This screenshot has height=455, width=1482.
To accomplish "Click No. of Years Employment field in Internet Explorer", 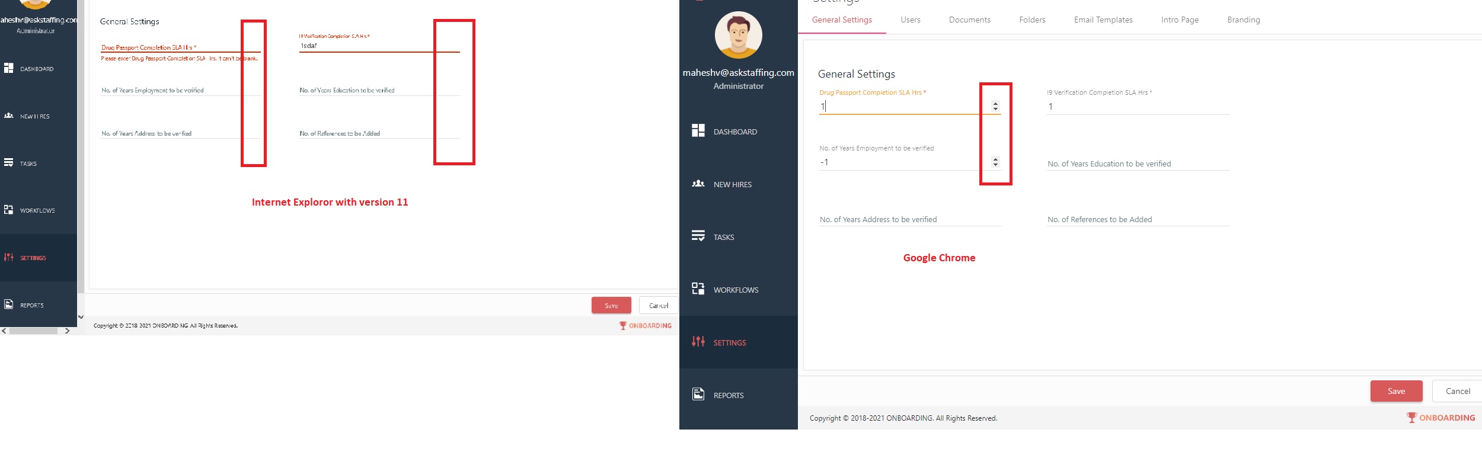I will [181, 90].
